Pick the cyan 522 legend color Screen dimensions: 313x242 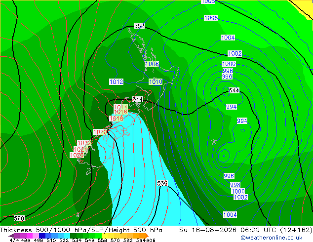(x=67, y=236)
